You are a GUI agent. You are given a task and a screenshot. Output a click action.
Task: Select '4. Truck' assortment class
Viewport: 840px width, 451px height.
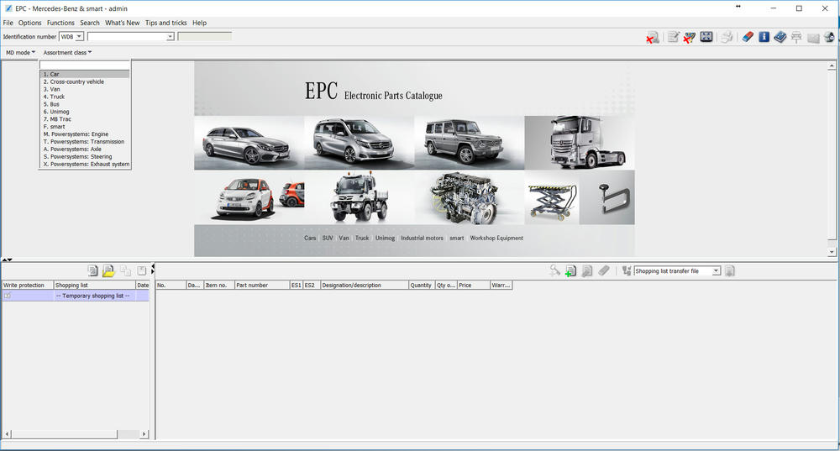85,97
